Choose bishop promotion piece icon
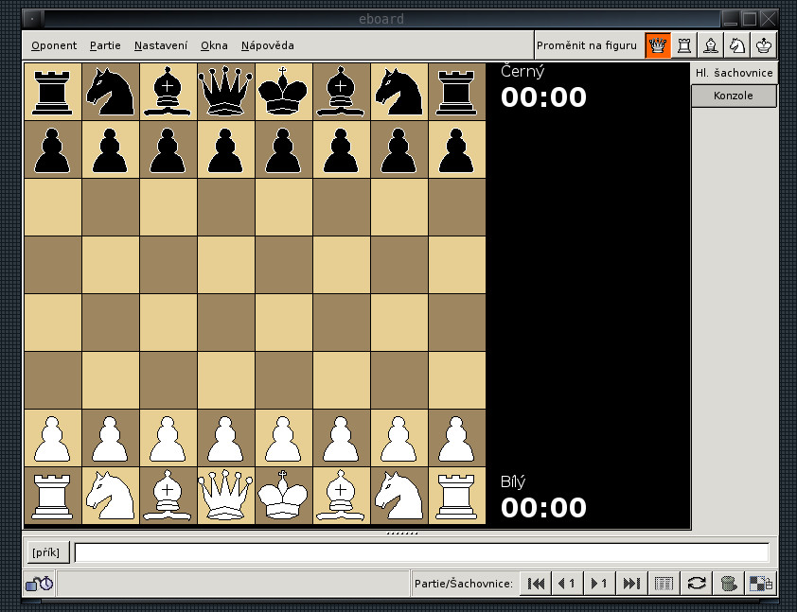 click(x=710, y=45)
